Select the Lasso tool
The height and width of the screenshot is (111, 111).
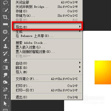[x=5, y=3]
